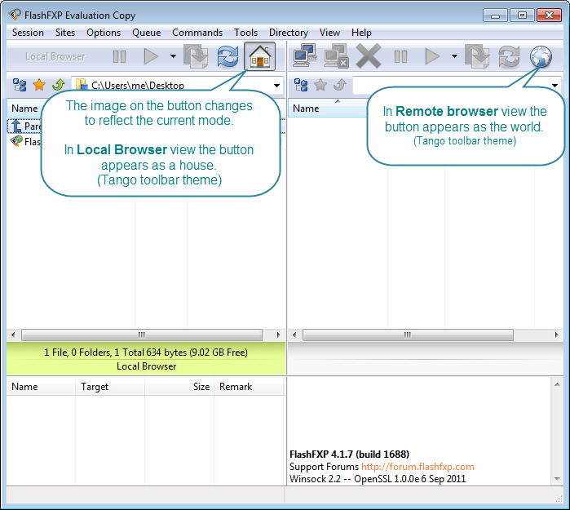Screen dimensions: 570x510
Task: Click the local pane horizontal scrollbar thumb
Action: tap(142, 335)
